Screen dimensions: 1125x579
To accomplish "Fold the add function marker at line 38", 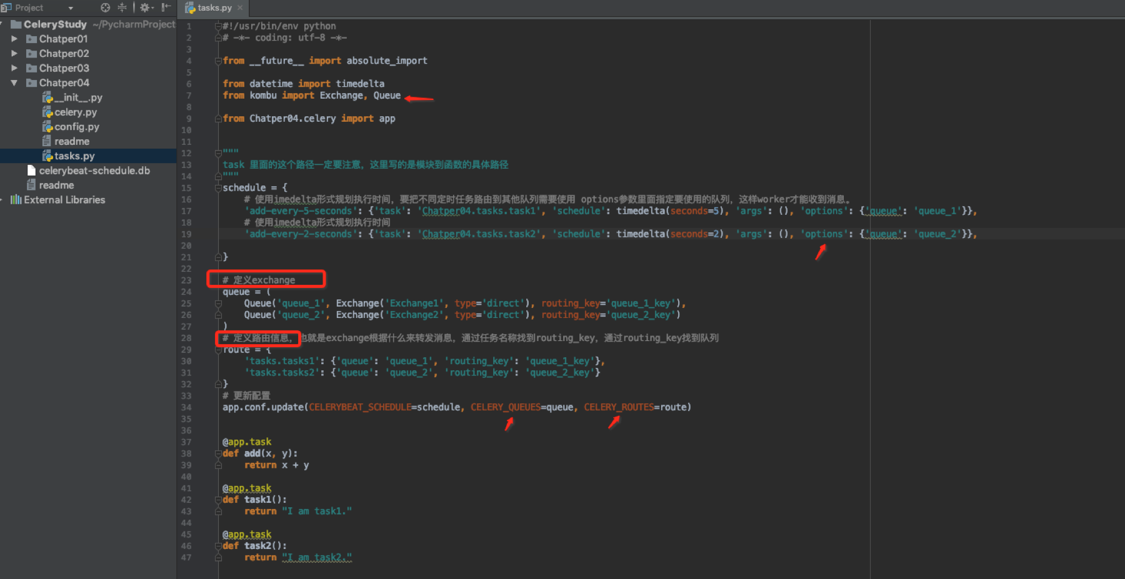I will (x=218, y=453).
